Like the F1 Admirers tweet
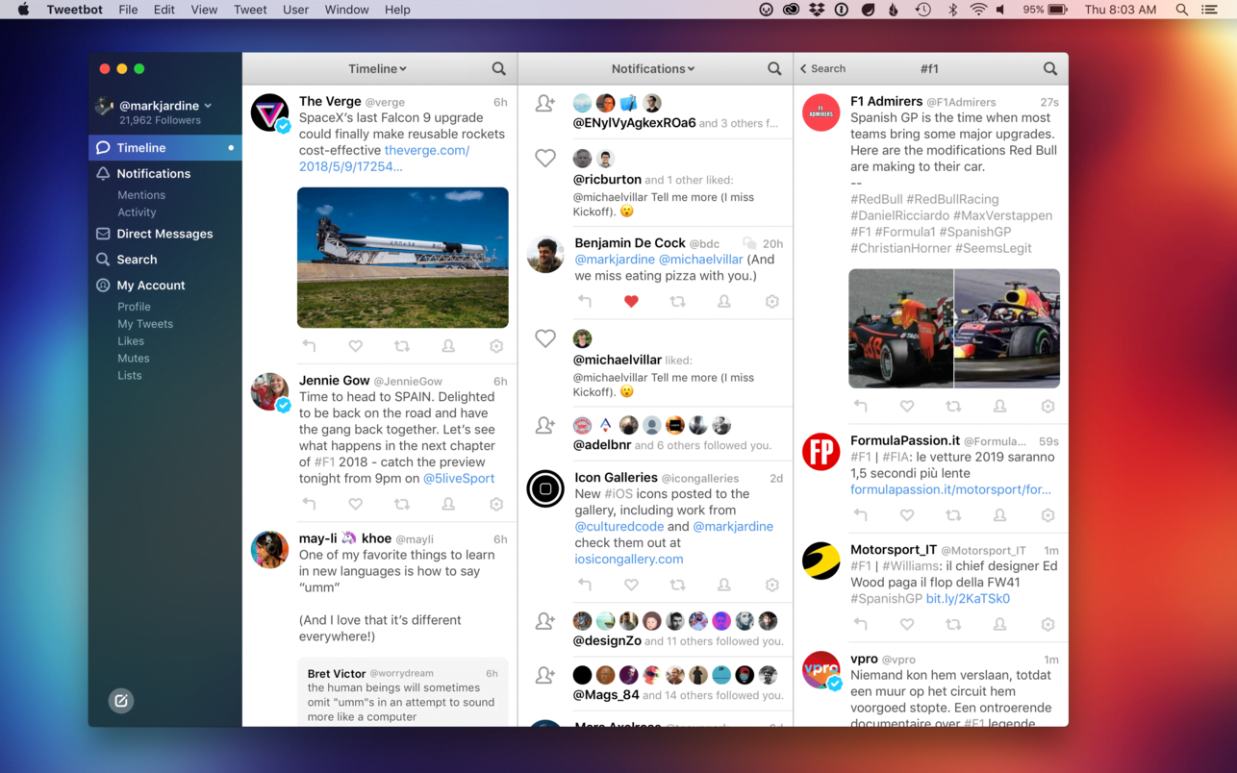The image size is (1237, 773). pos(906,406)
